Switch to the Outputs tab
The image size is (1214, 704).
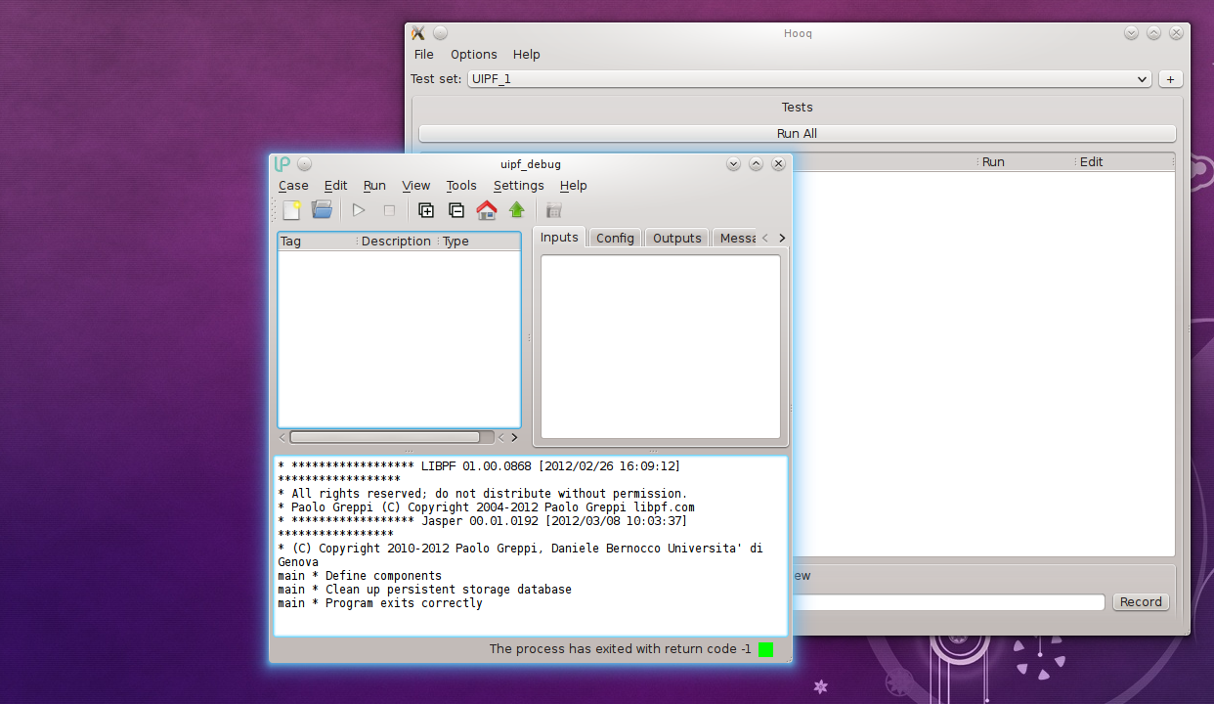(x=676, y=239)
